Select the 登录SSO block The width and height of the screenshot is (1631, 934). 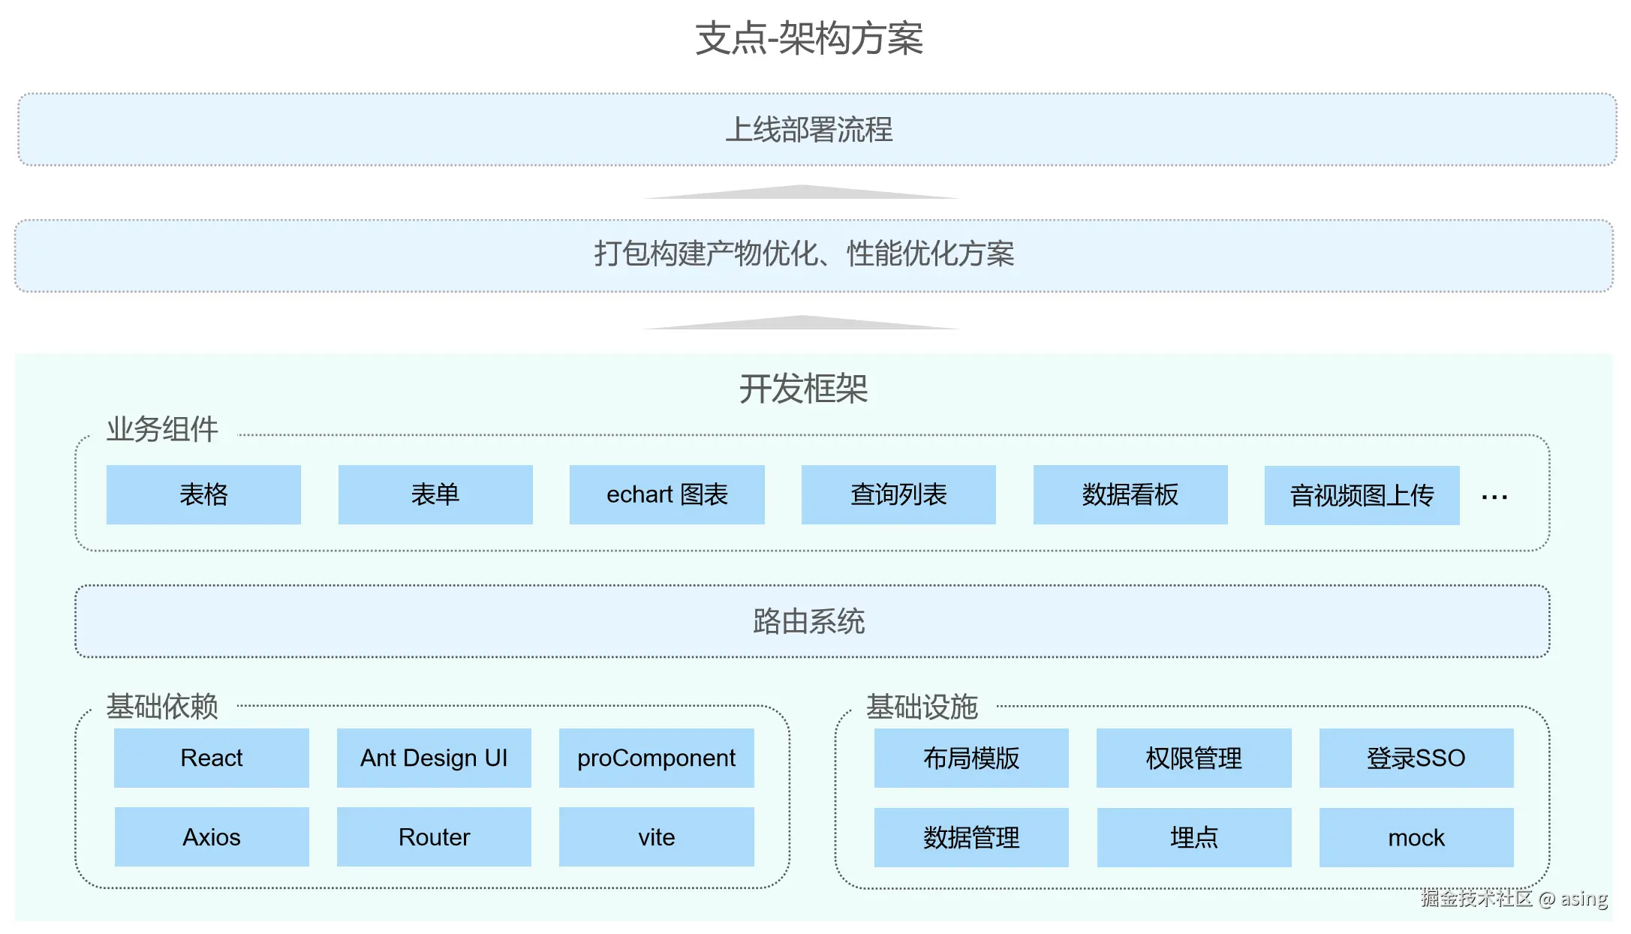[x=1416, y=758]
